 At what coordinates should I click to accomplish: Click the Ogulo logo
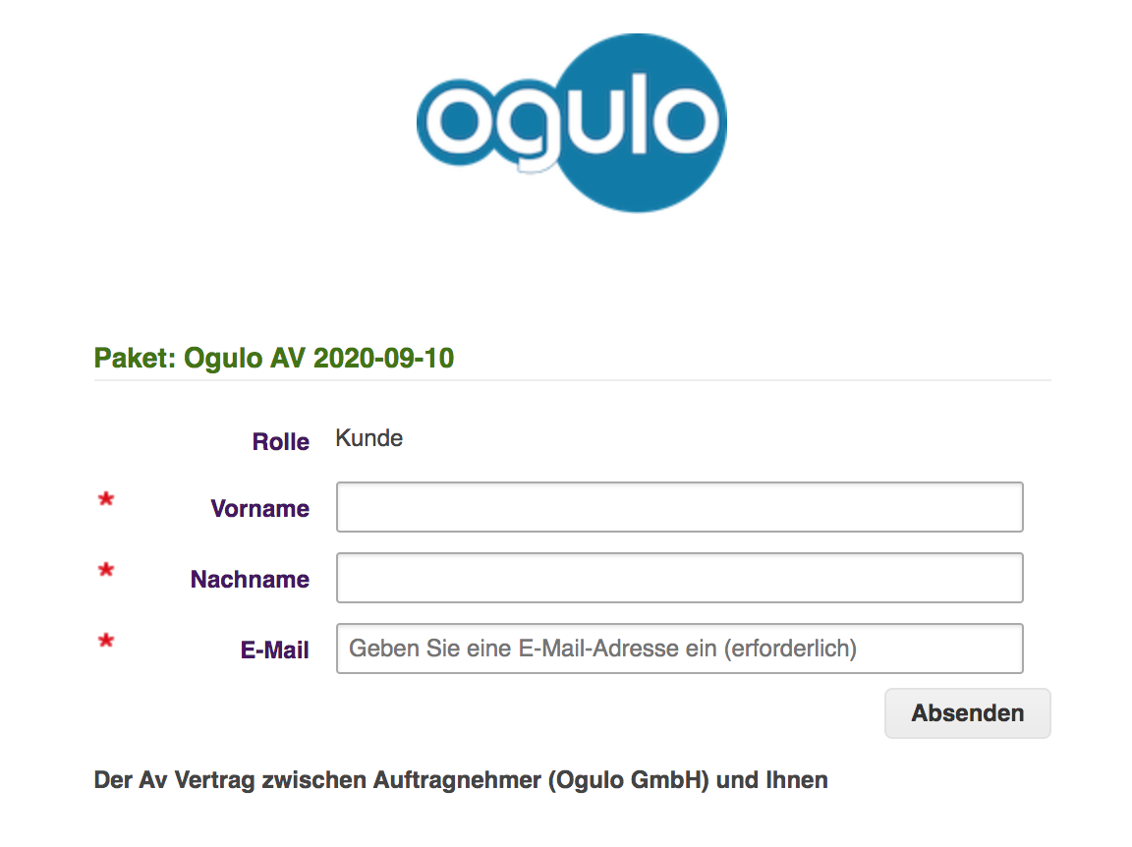[572, 123]
